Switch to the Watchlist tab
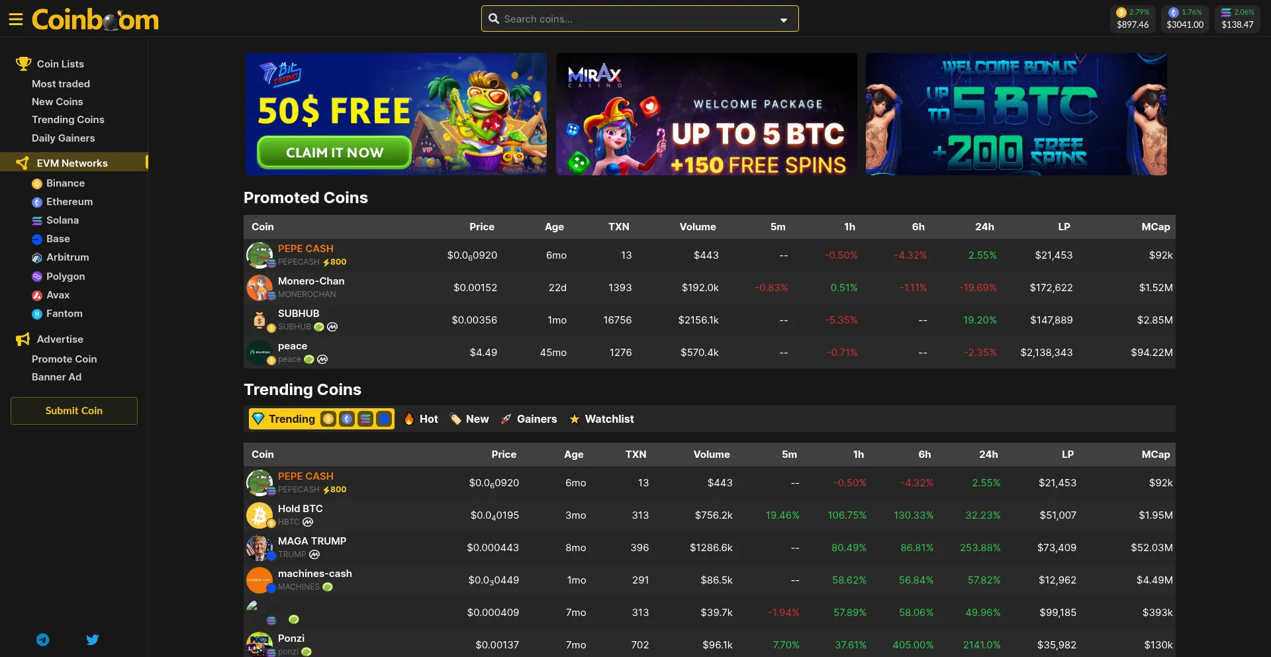 602,419
